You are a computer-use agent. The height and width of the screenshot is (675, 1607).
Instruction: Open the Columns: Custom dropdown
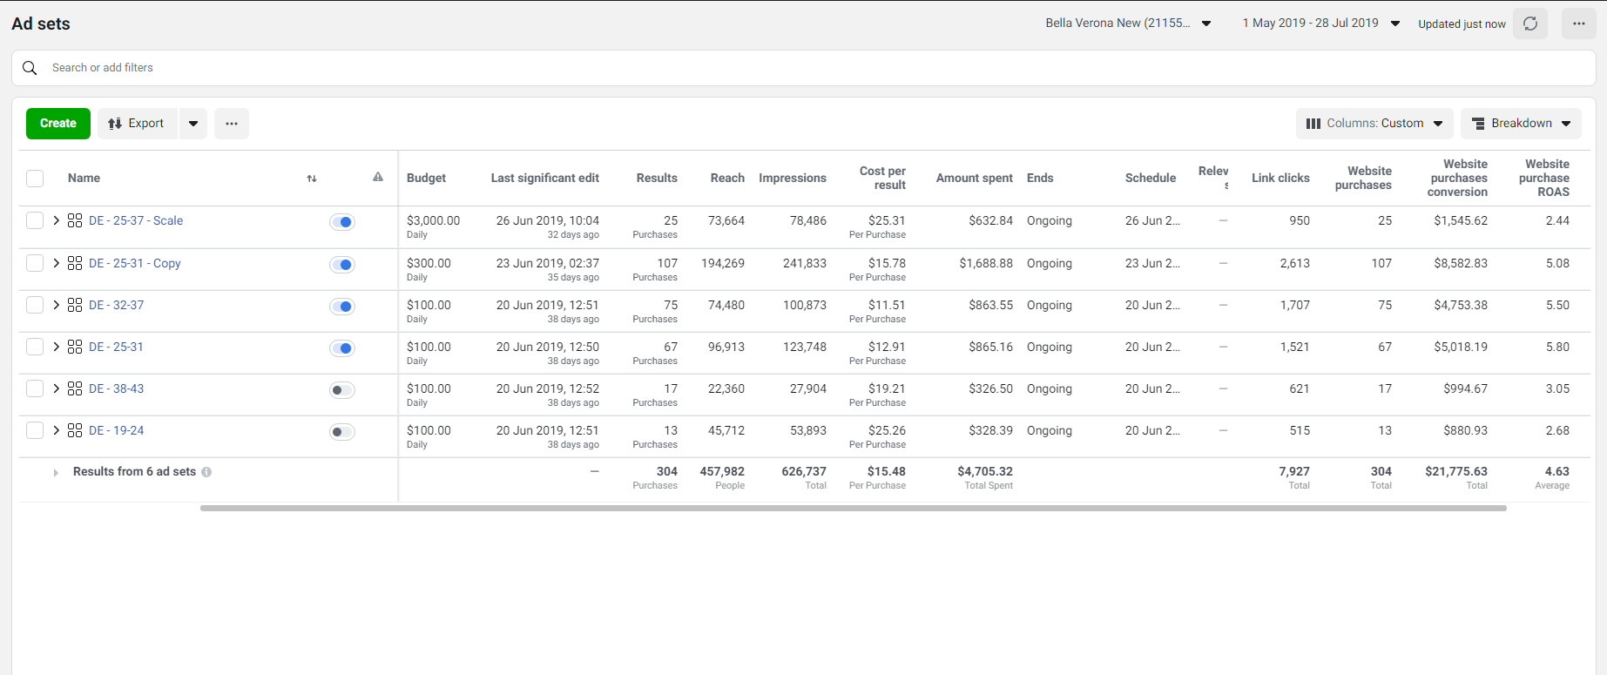pos(1374,124)
